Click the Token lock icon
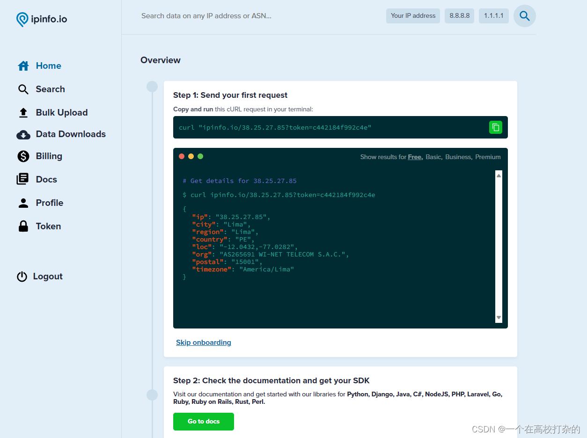The height and width of the screenshot is (438, 587). (23, 226)
